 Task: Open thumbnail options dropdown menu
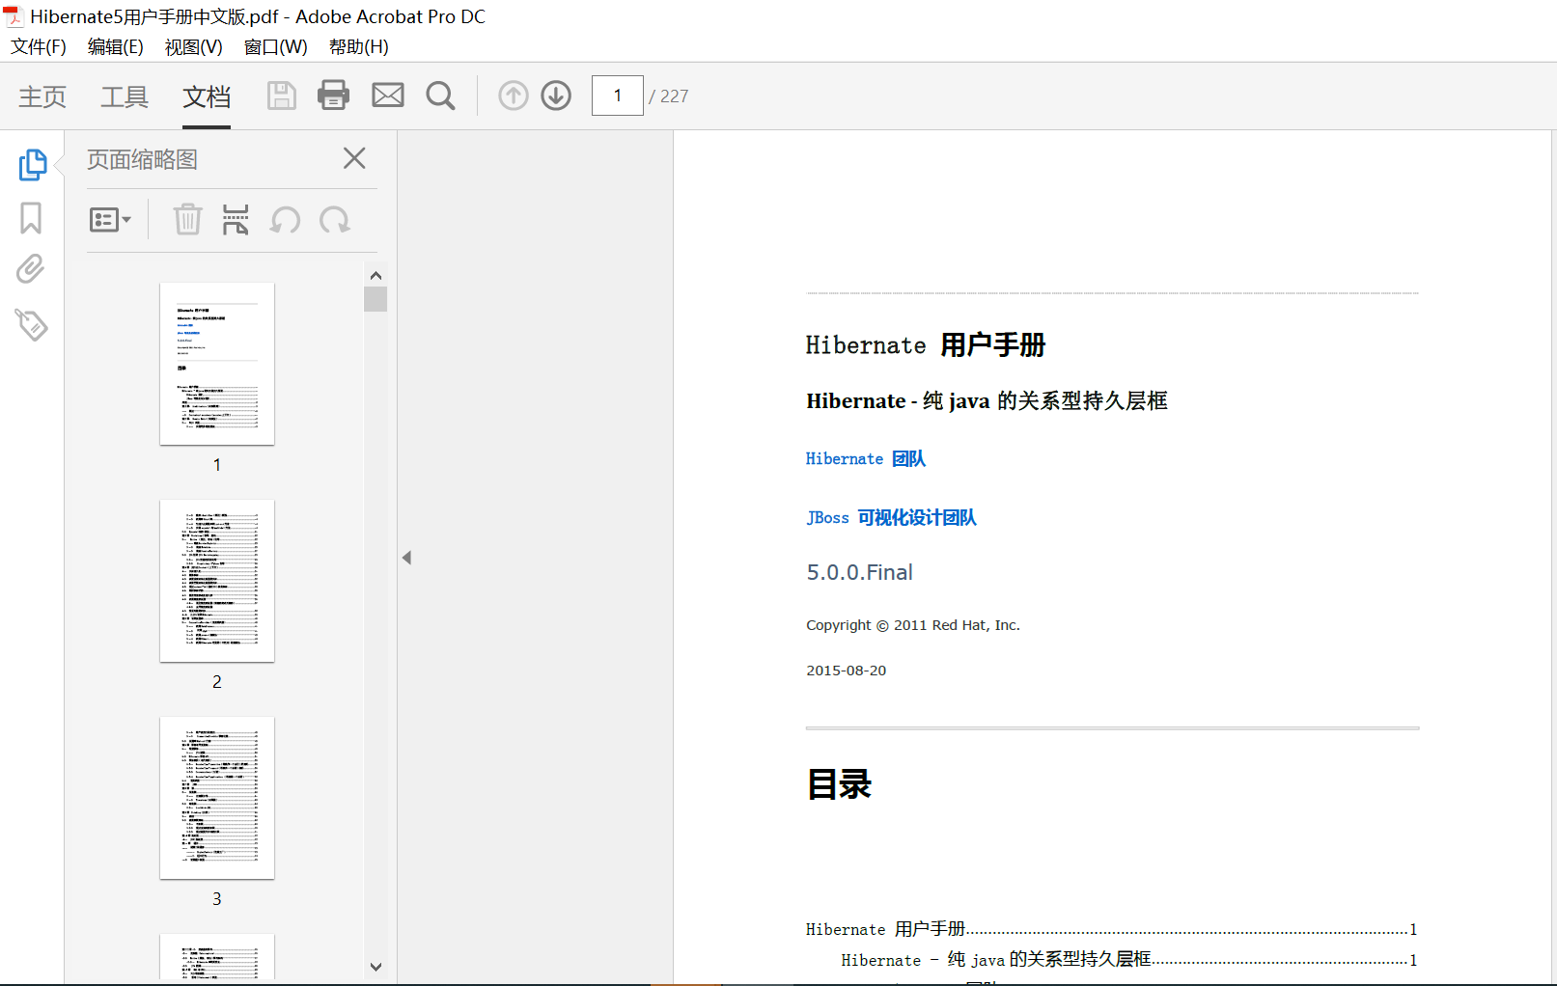click(110, 220)
